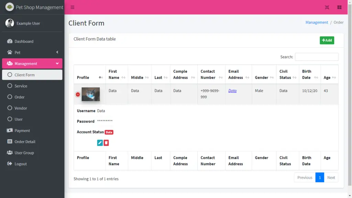Delete the client record using the trash icon
The height and width of the screenshot is (198, 352).
coord(106,142)
